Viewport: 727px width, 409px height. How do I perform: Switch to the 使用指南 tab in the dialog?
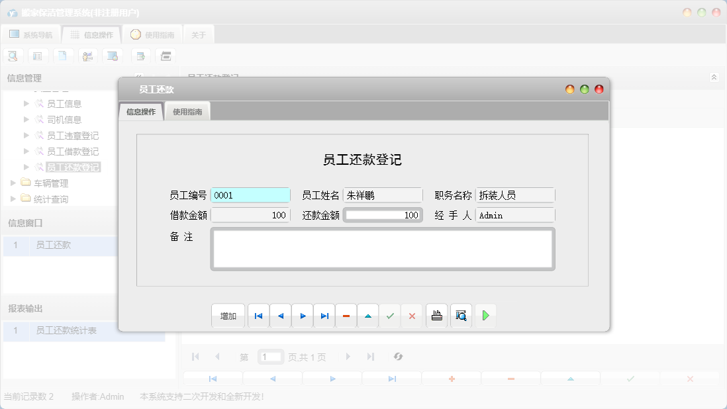(188, 111)
